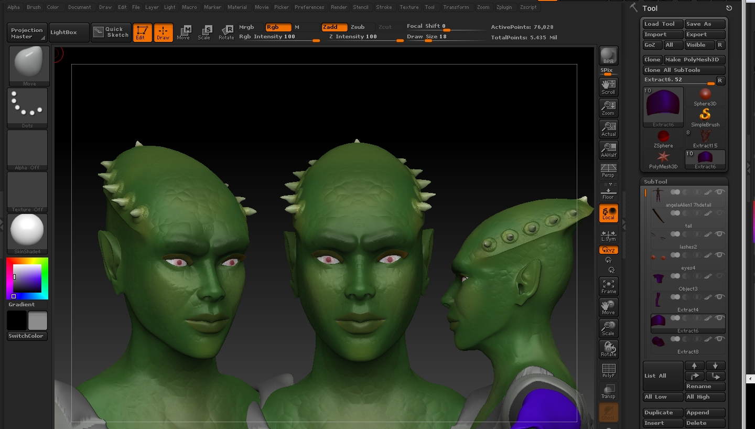Toggle Transp transparency mode
The image size is (755, 429).
608,391
